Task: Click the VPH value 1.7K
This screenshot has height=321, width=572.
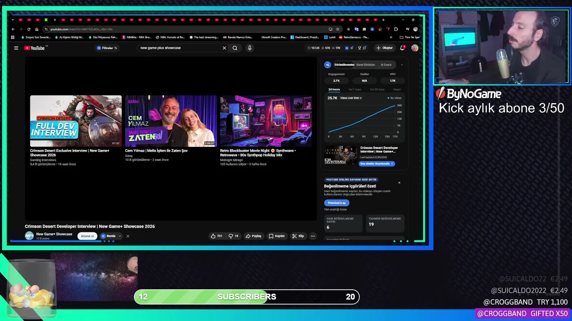Action: point(393,81)
